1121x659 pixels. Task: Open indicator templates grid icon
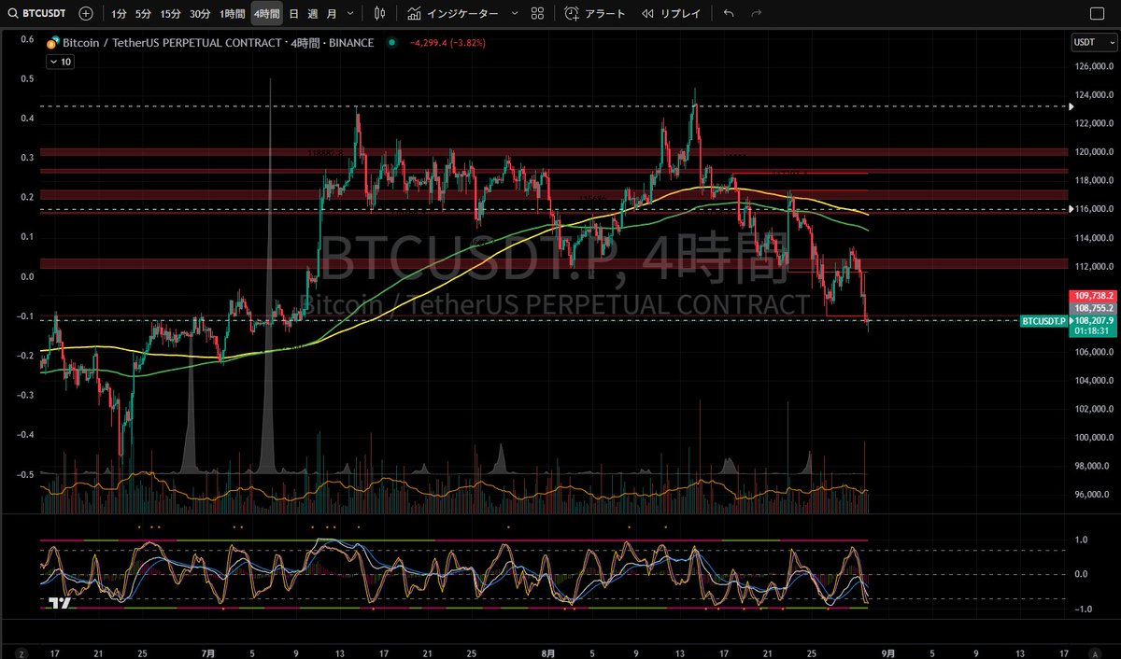[x=537, y=14]
